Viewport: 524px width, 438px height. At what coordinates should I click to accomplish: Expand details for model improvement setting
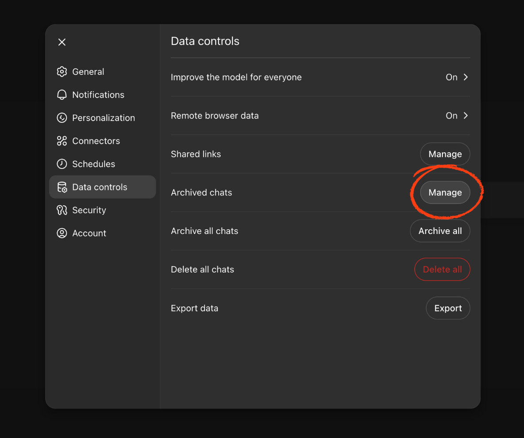[x=466, y=77]
